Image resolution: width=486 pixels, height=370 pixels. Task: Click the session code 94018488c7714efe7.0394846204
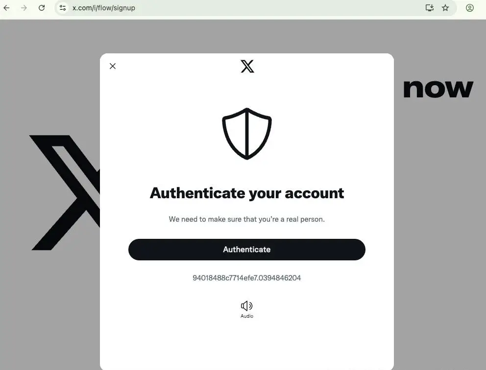[247, 277]
